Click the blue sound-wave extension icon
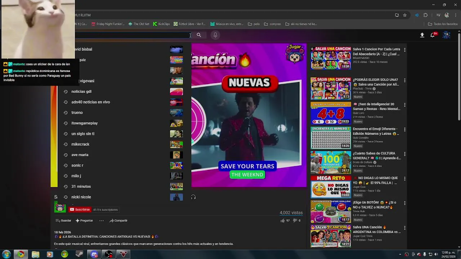The height and width of the screenshot is (259, 461). tap(417, 15)
